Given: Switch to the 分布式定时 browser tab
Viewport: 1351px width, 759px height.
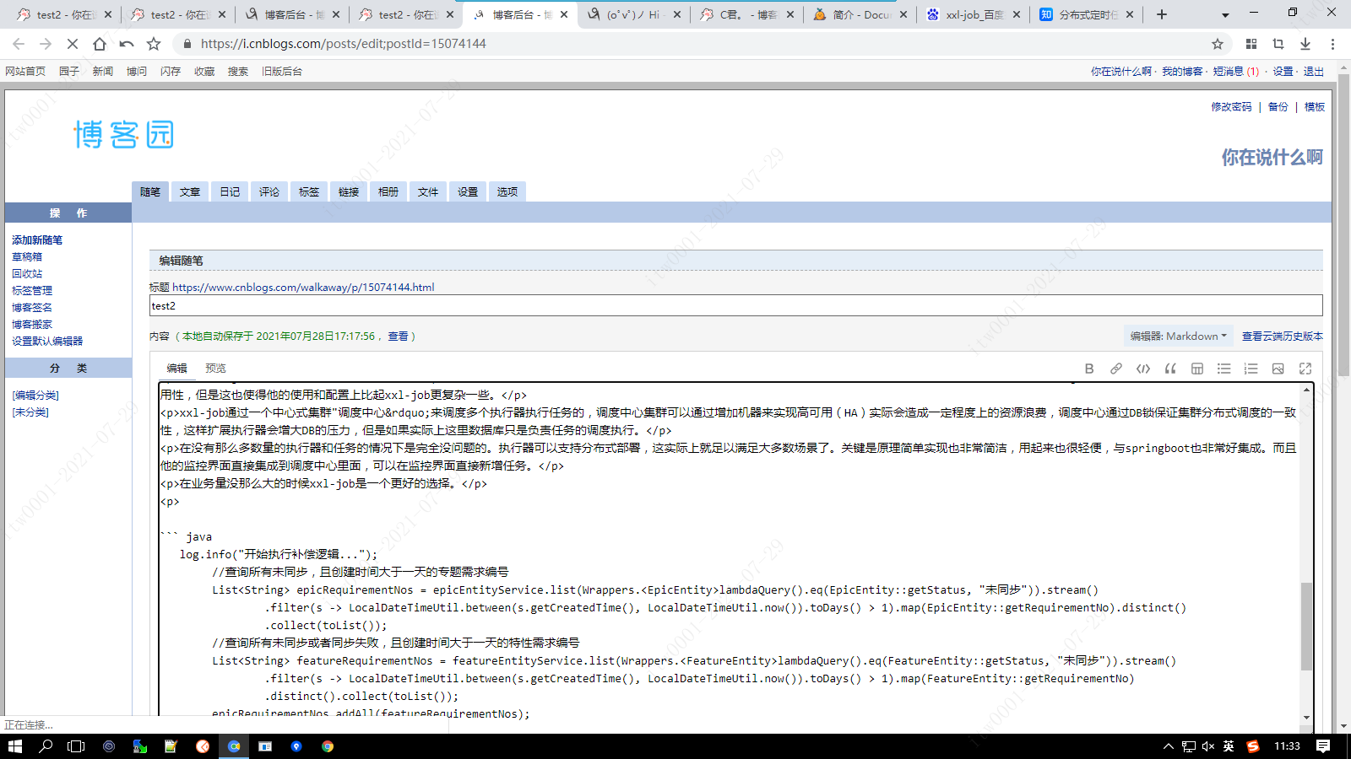Looking at the screenshot, I should tap(1088, 14).
